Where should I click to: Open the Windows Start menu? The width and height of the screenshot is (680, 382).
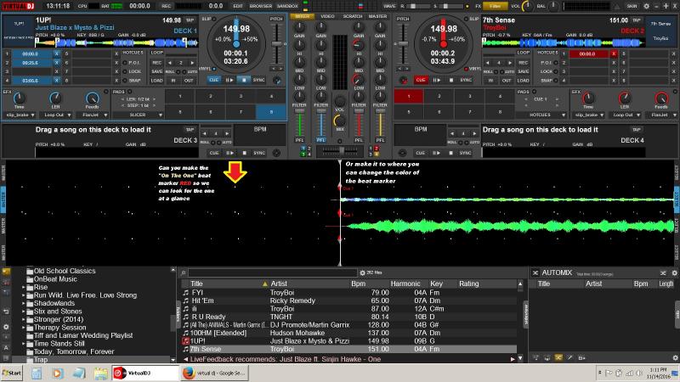coord(12,373)
